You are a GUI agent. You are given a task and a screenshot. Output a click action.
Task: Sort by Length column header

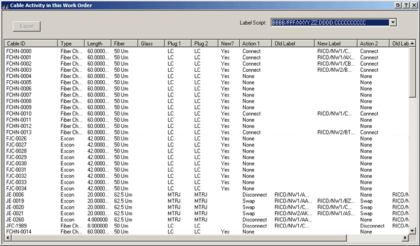(98, 43)
